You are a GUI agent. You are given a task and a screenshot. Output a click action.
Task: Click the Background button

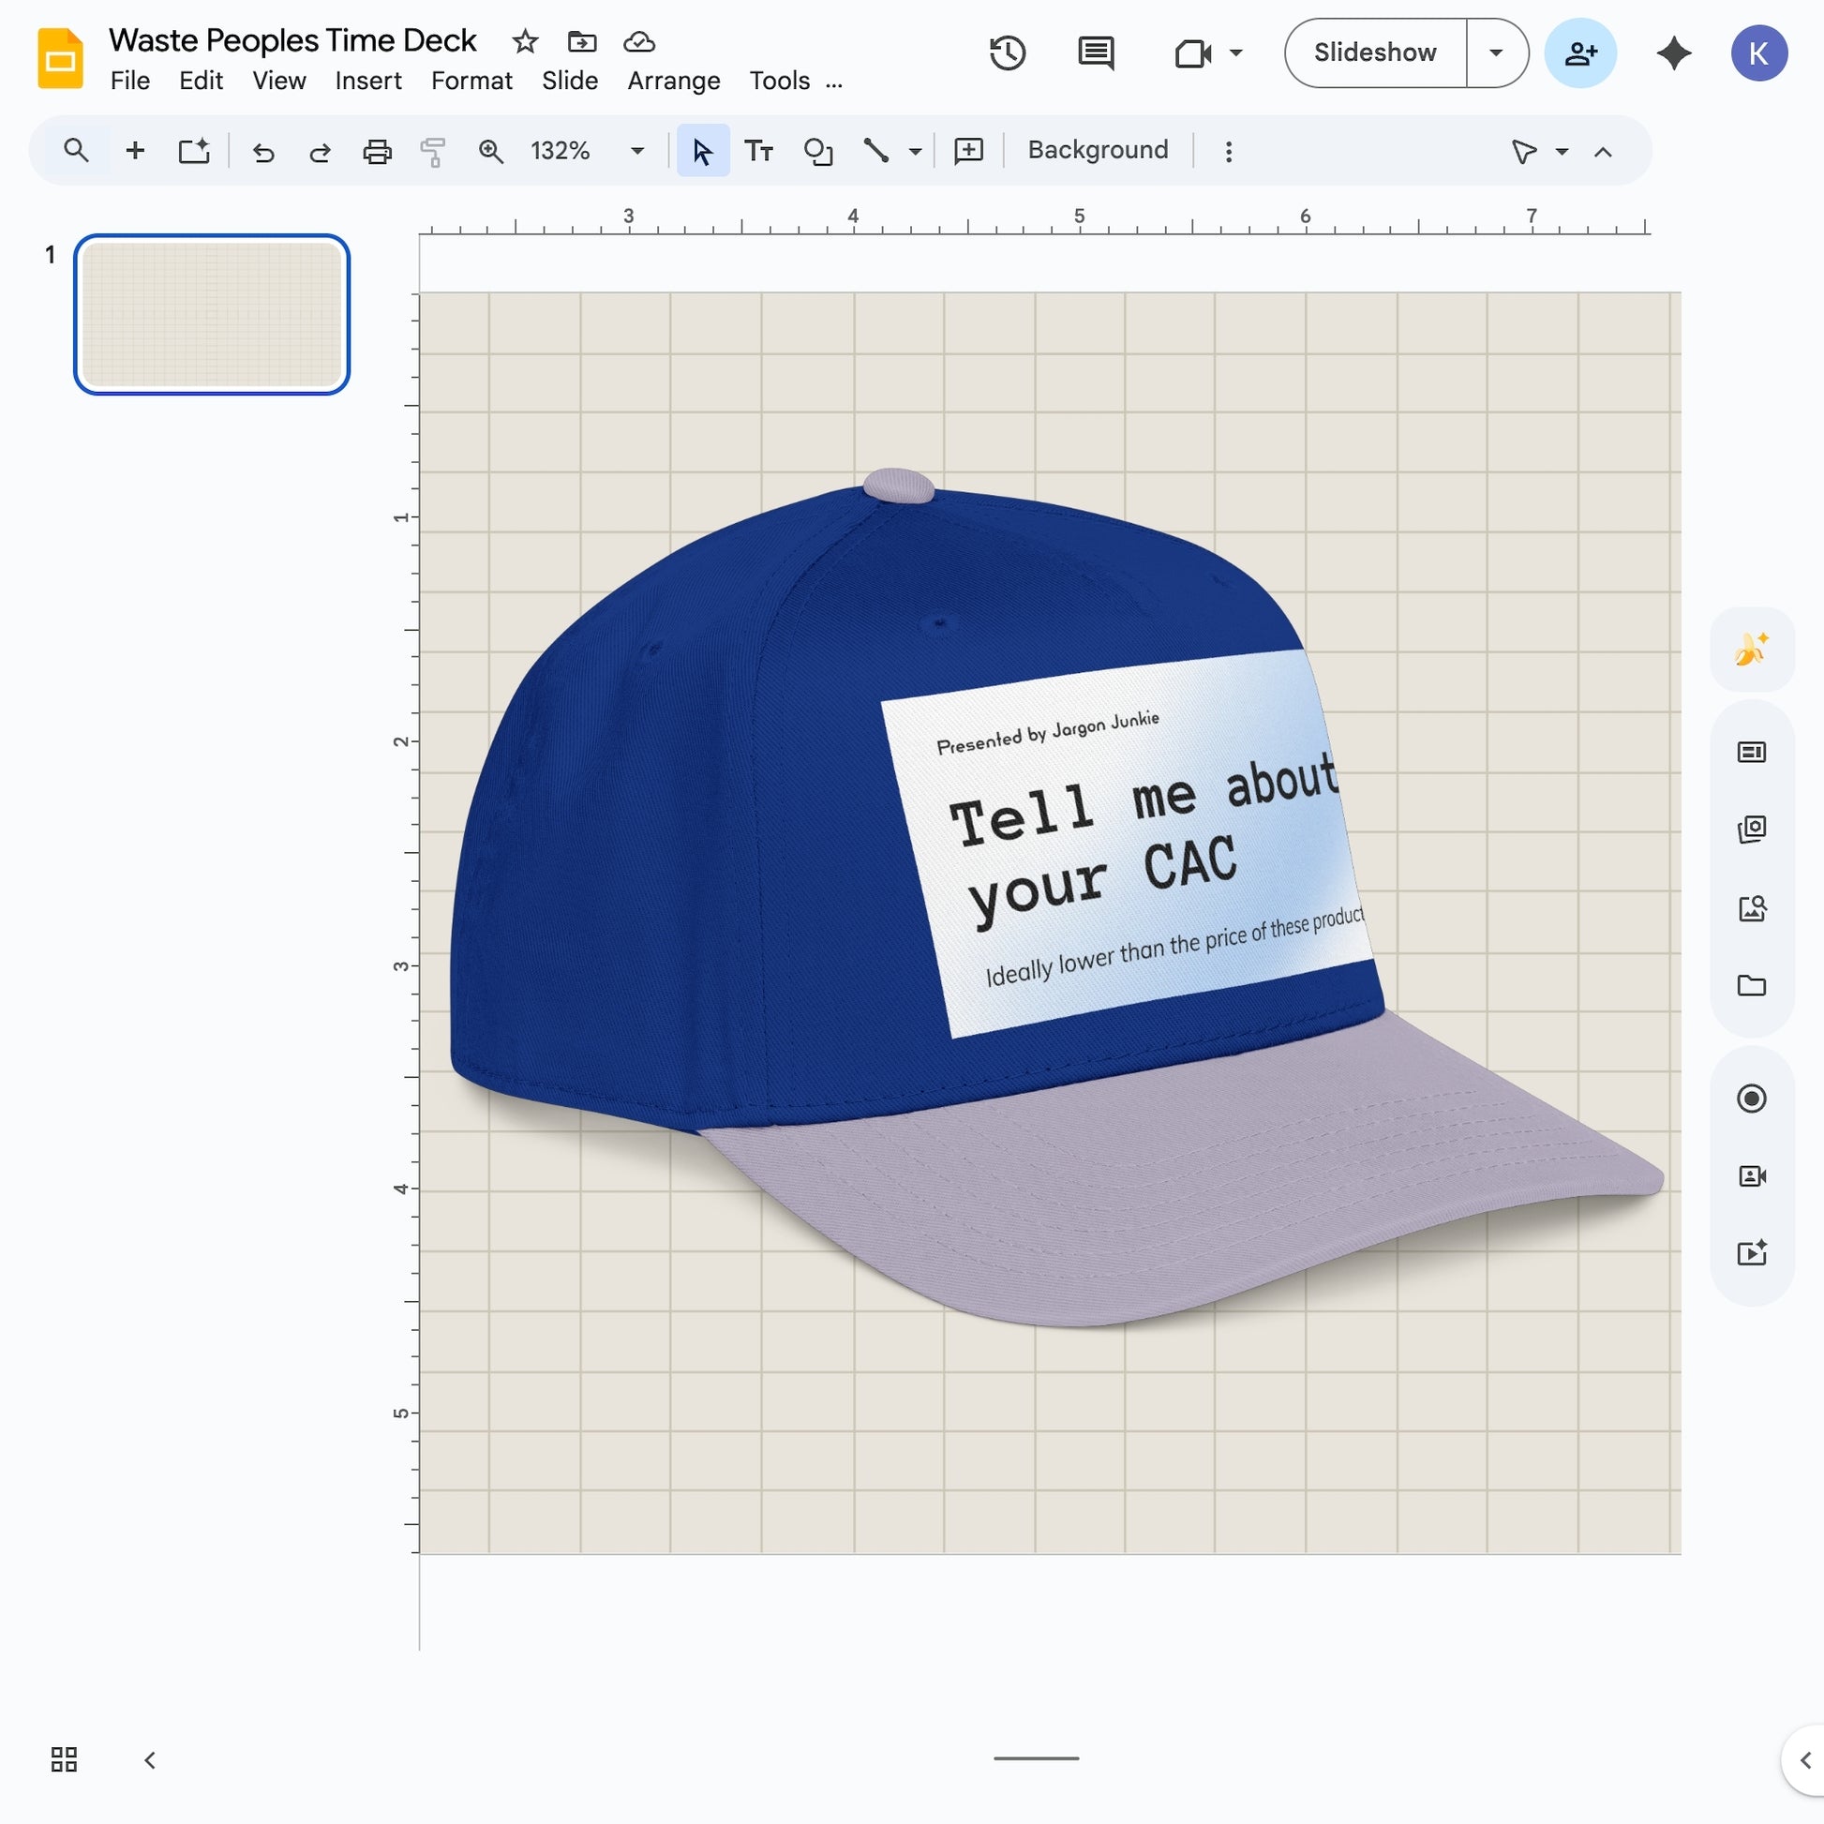[1096, 149]
